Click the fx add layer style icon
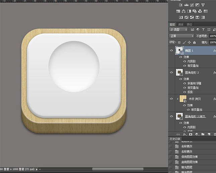This screenshot has width=216, height=173. 185,134
